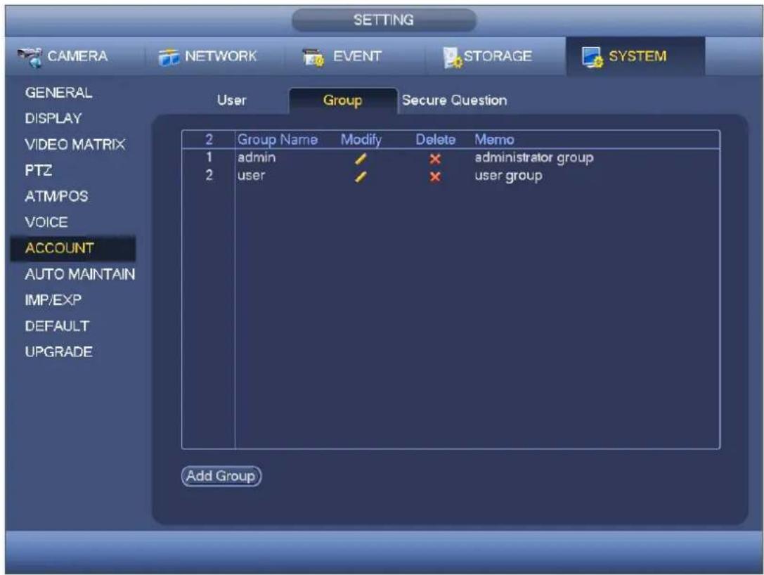Click the Camera tab icon

tap(30, 57)
